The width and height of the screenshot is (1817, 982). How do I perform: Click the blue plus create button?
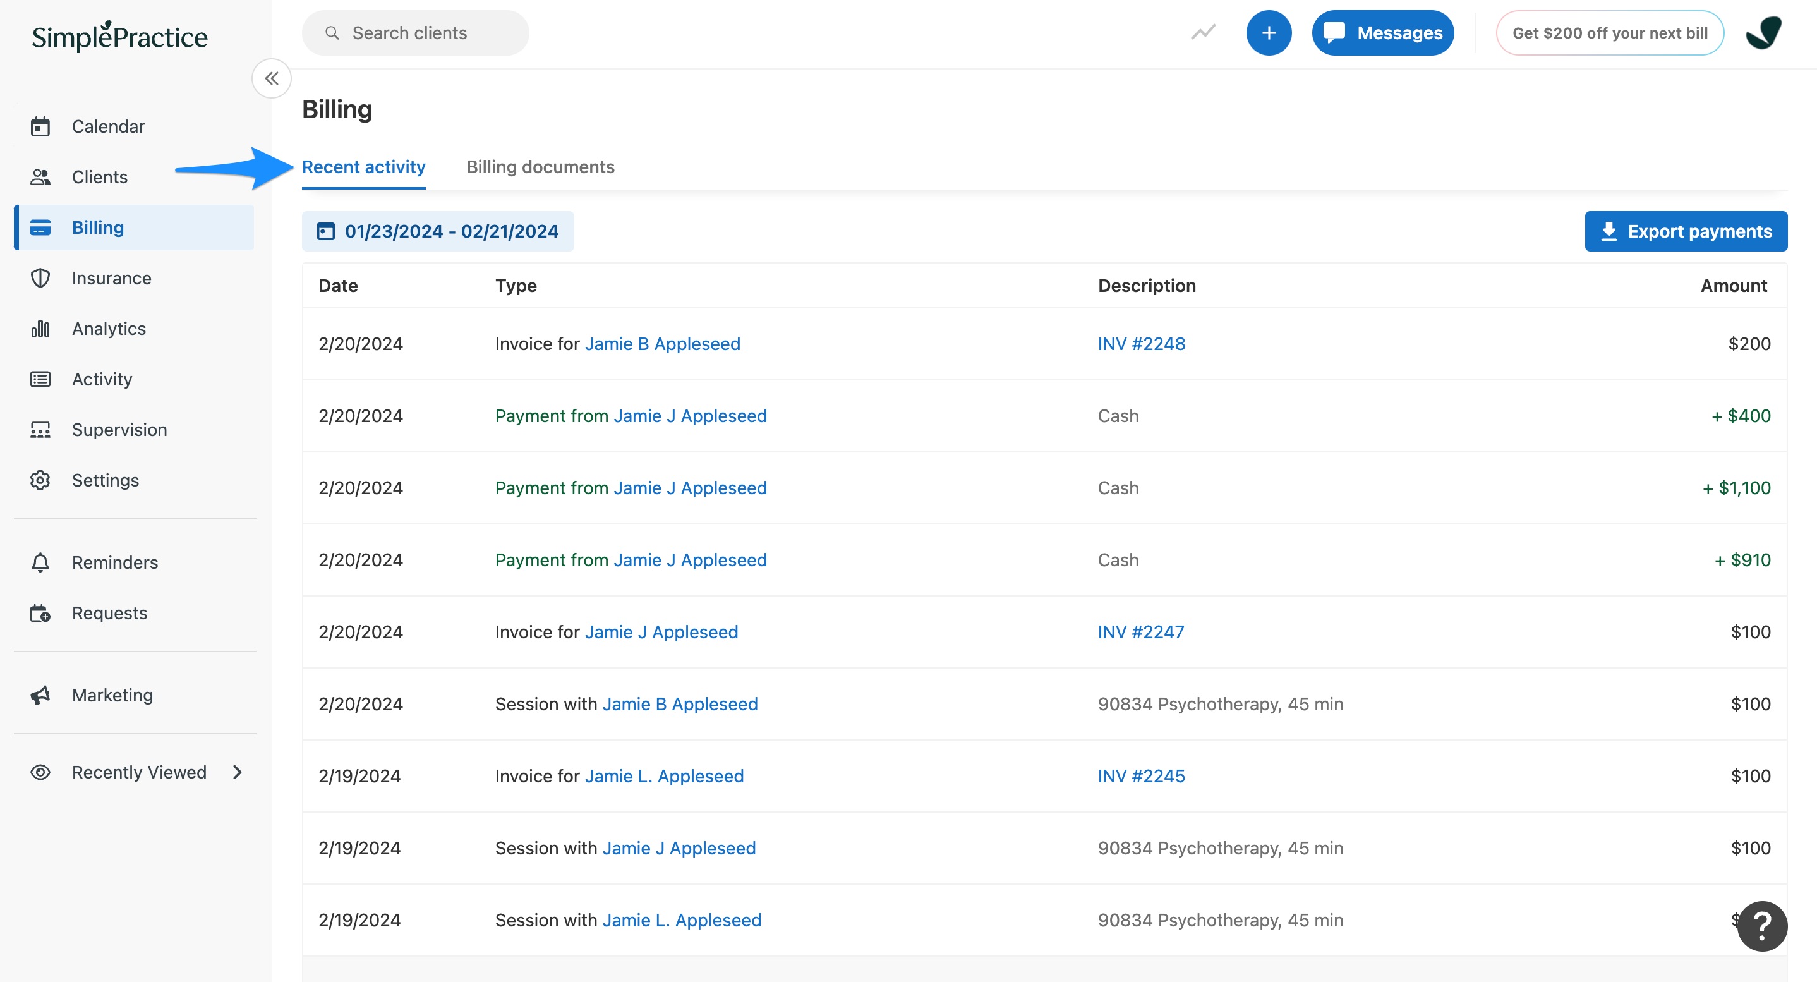[1268, 32]
